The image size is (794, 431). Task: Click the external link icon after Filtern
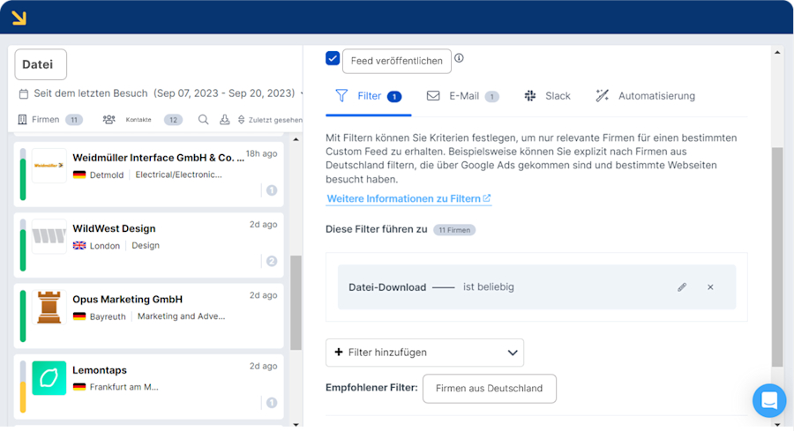487,198
